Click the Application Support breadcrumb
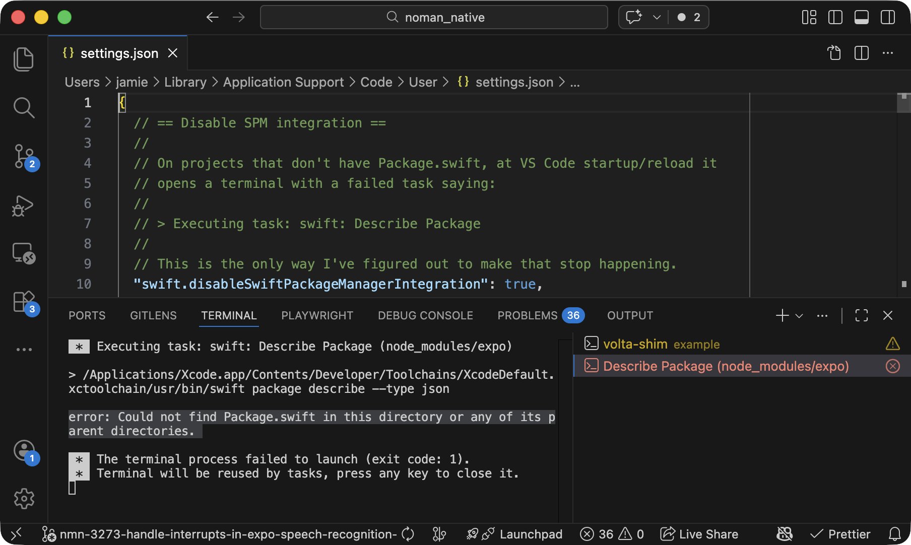This screenshot has width=911, height=545. [x=283, y=82]
